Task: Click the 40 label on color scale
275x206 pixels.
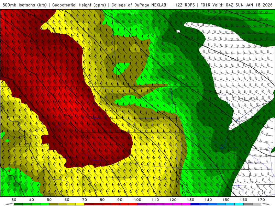Action: pos(32,200)
